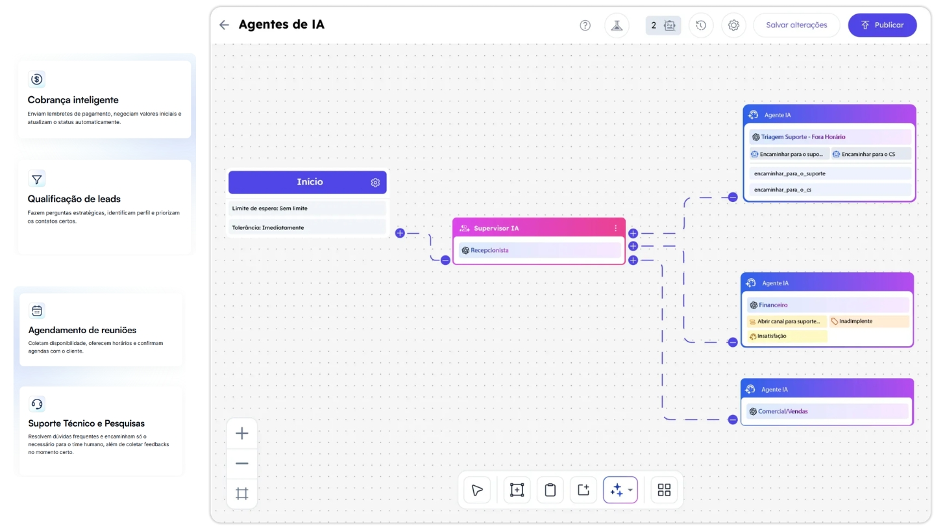Open the test flask icon
The height and width of the screenshot is (530, 945).
tap(617, 25)
